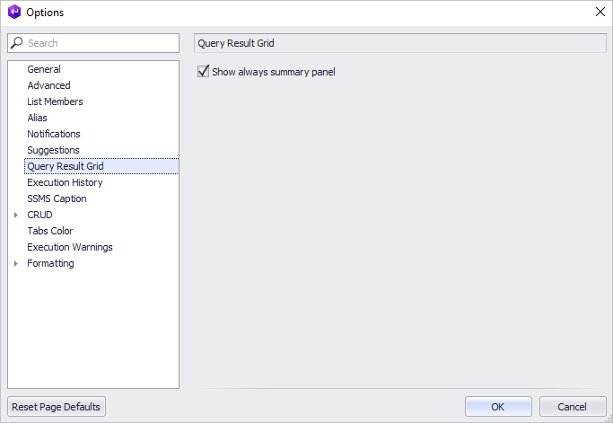Open the General options page
613x423 pixels.
pos(44,69)
